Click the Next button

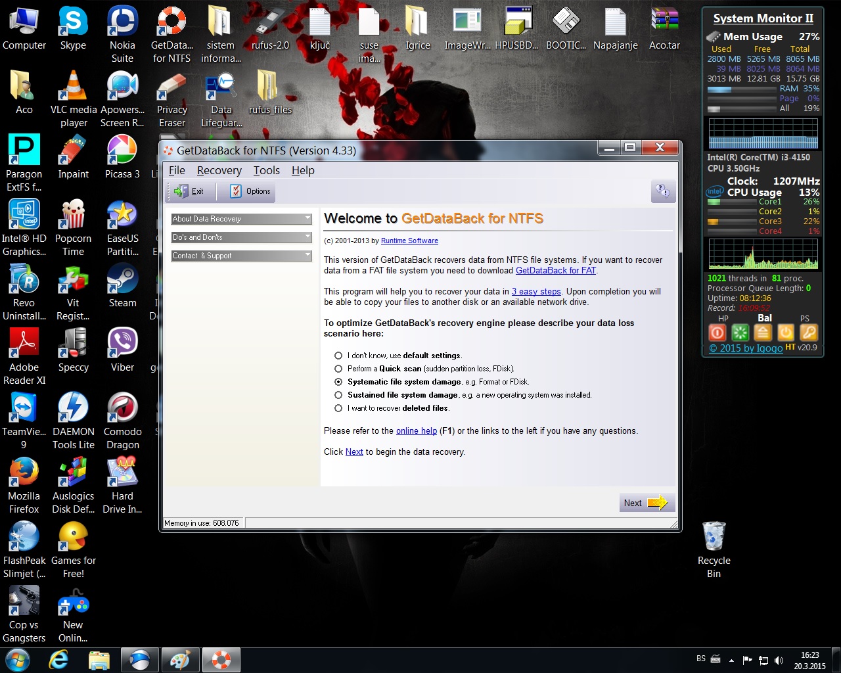[x=645, y=503]
